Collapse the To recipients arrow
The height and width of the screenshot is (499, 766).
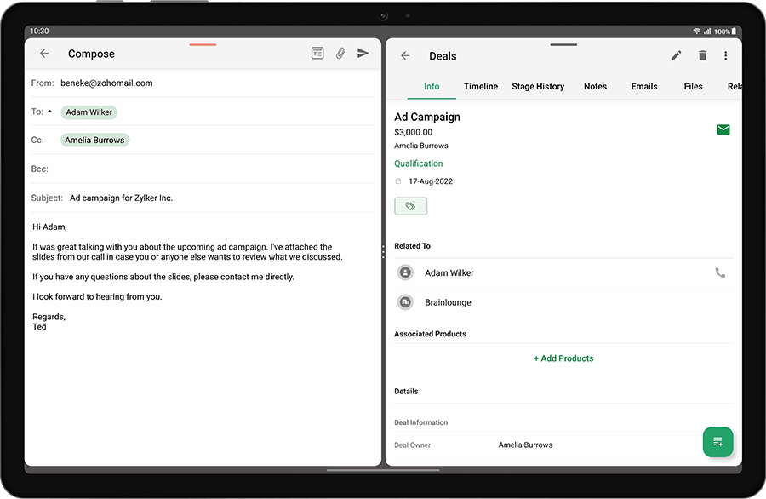click(x=49, y=112)
